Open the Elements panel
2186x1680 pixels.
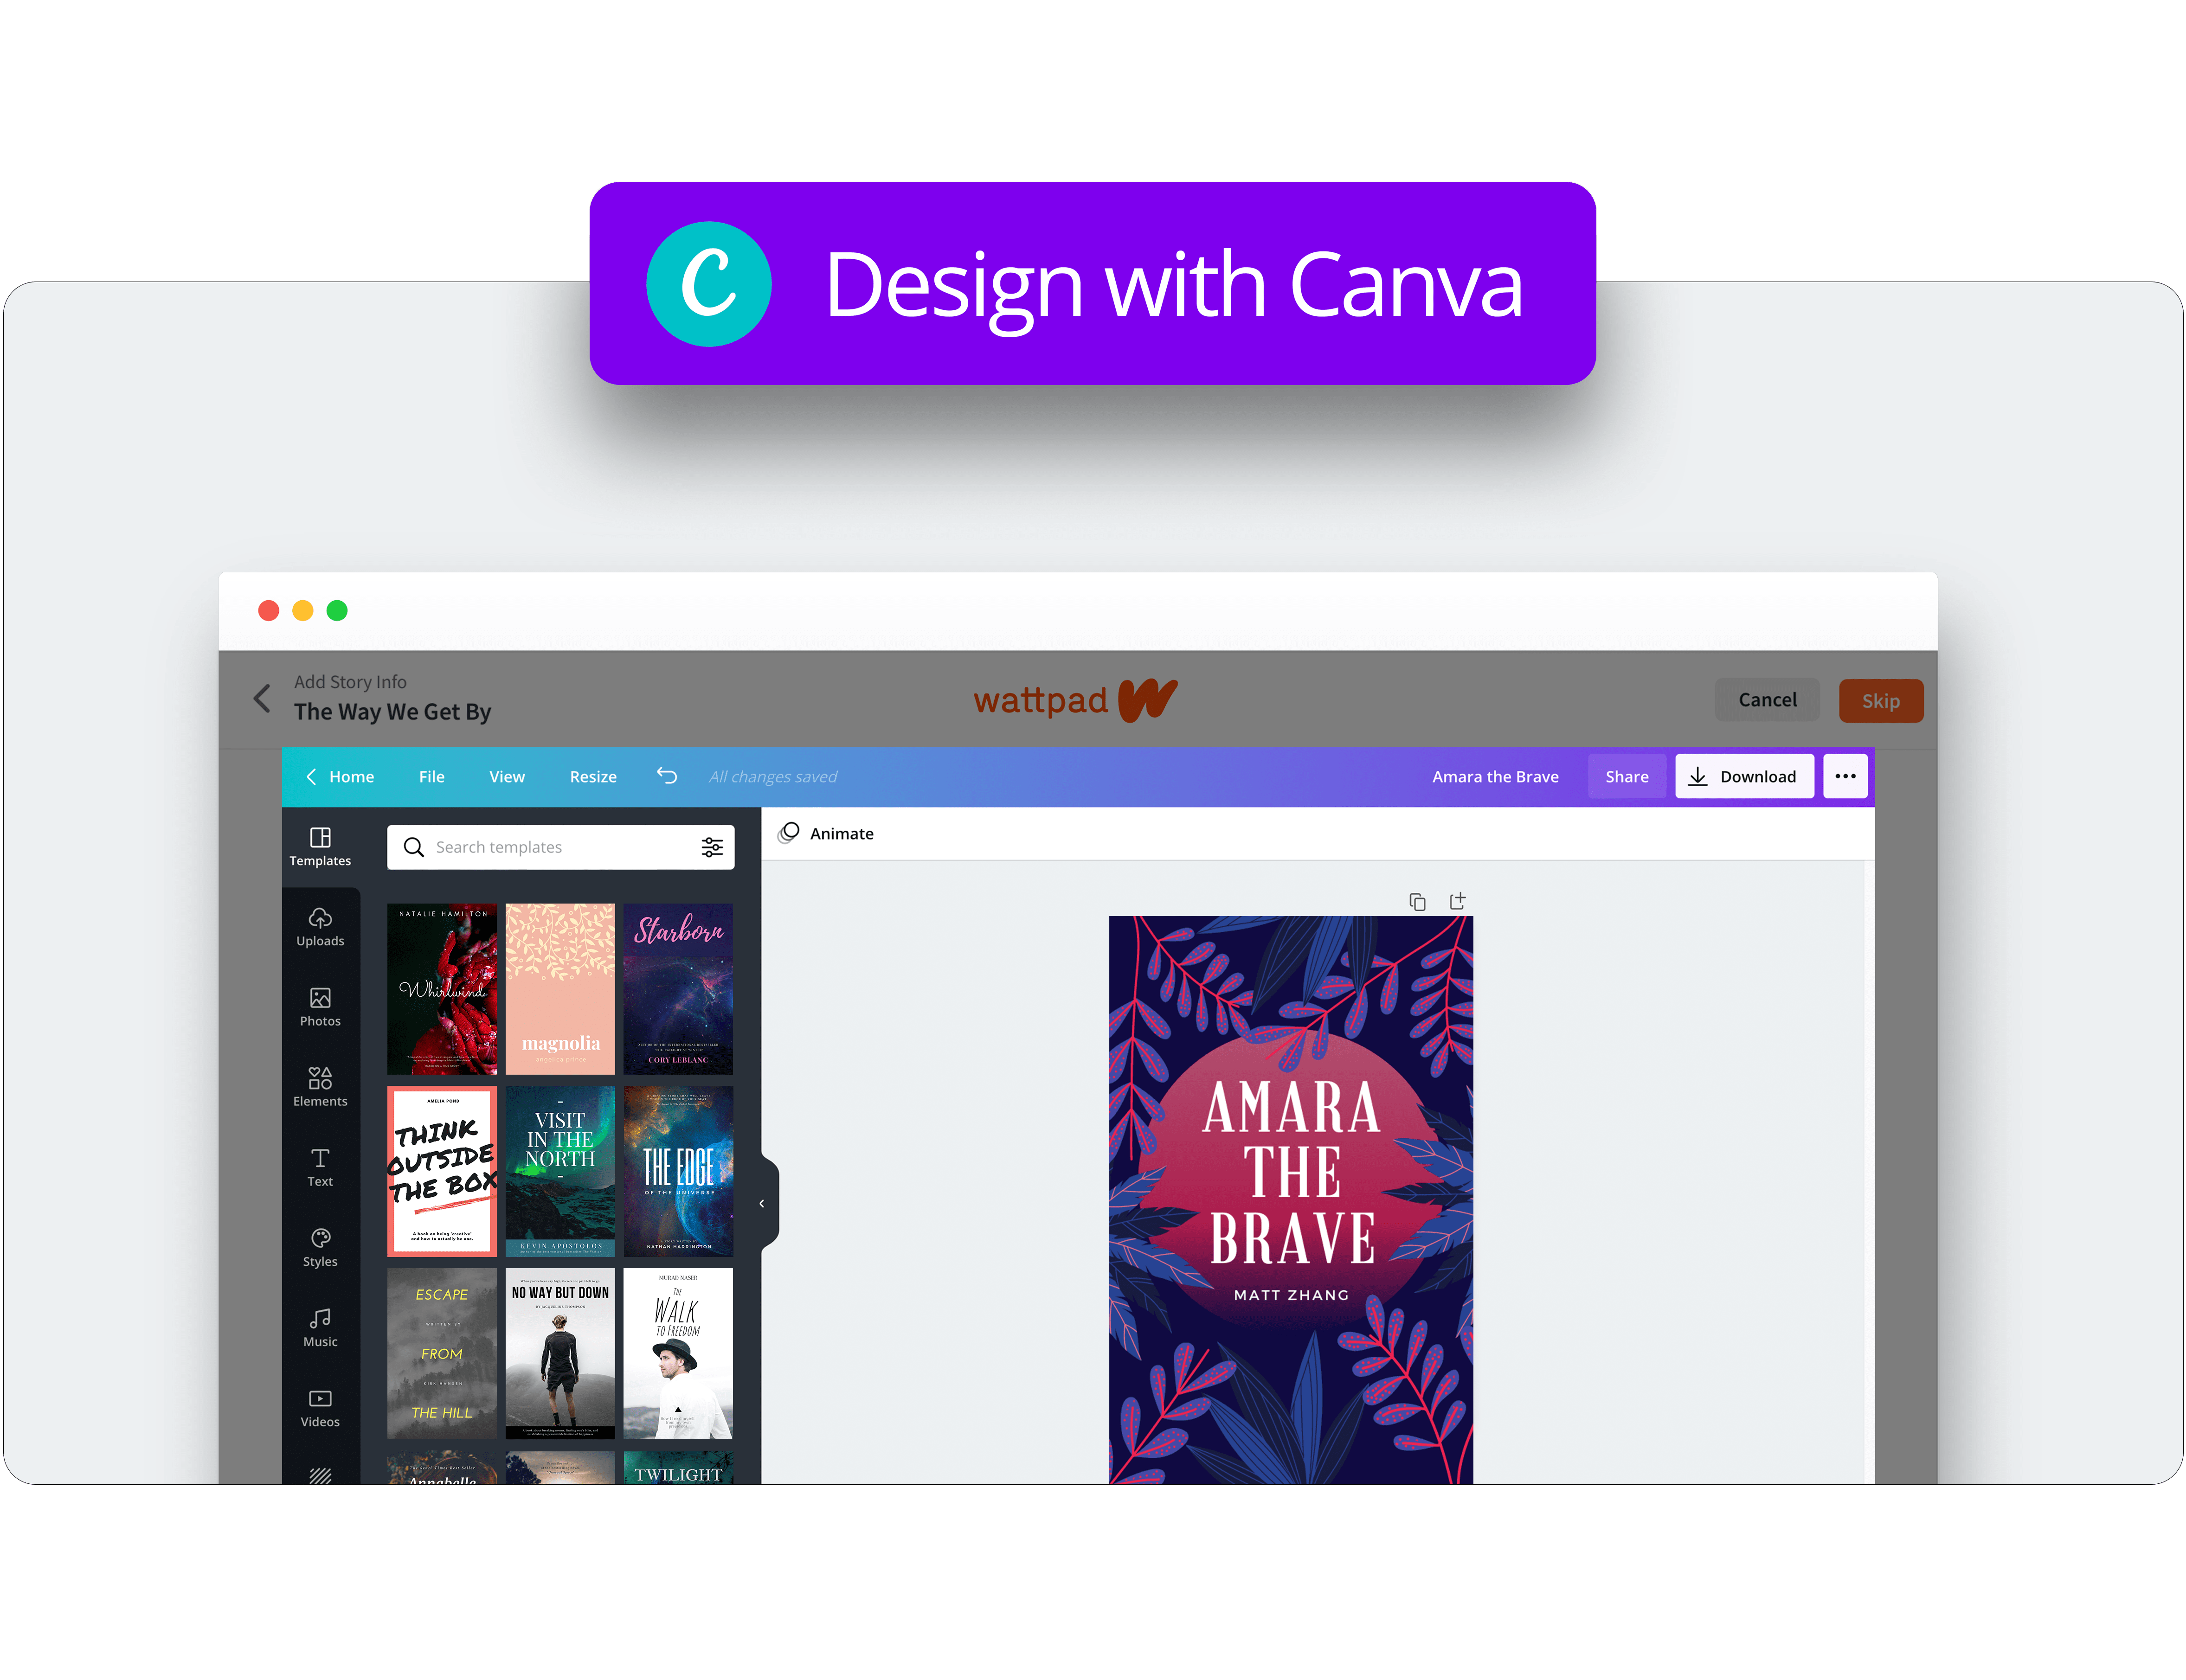(x=320, y=1087)
